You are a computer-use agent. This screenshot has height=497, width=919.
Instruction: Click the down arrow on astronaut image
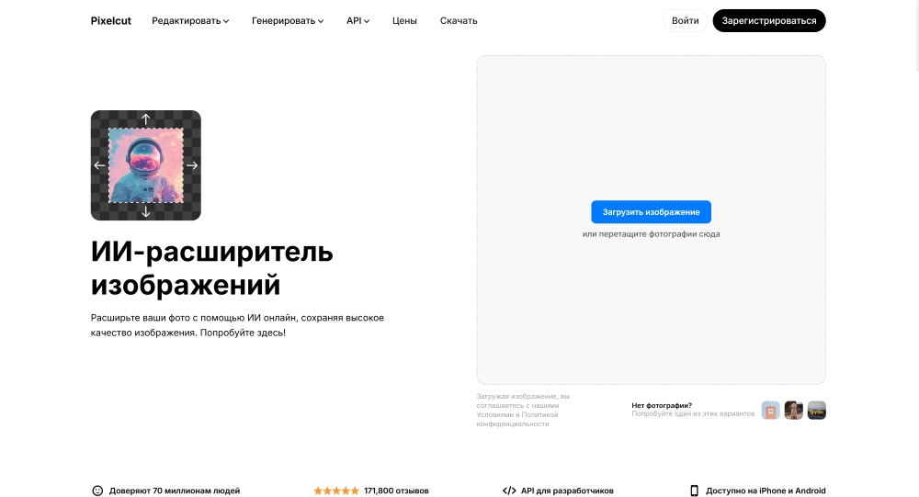[145, 212]
